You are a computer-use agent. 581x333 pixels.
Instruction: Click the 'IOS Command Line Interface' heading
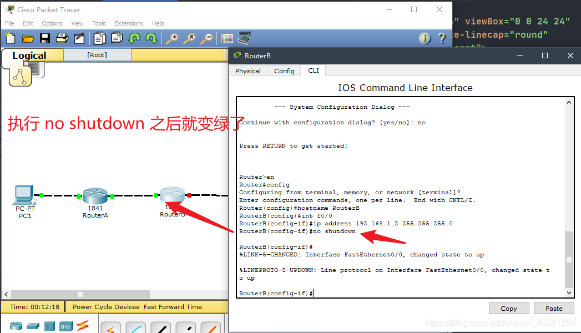click(x=405, y=88)
